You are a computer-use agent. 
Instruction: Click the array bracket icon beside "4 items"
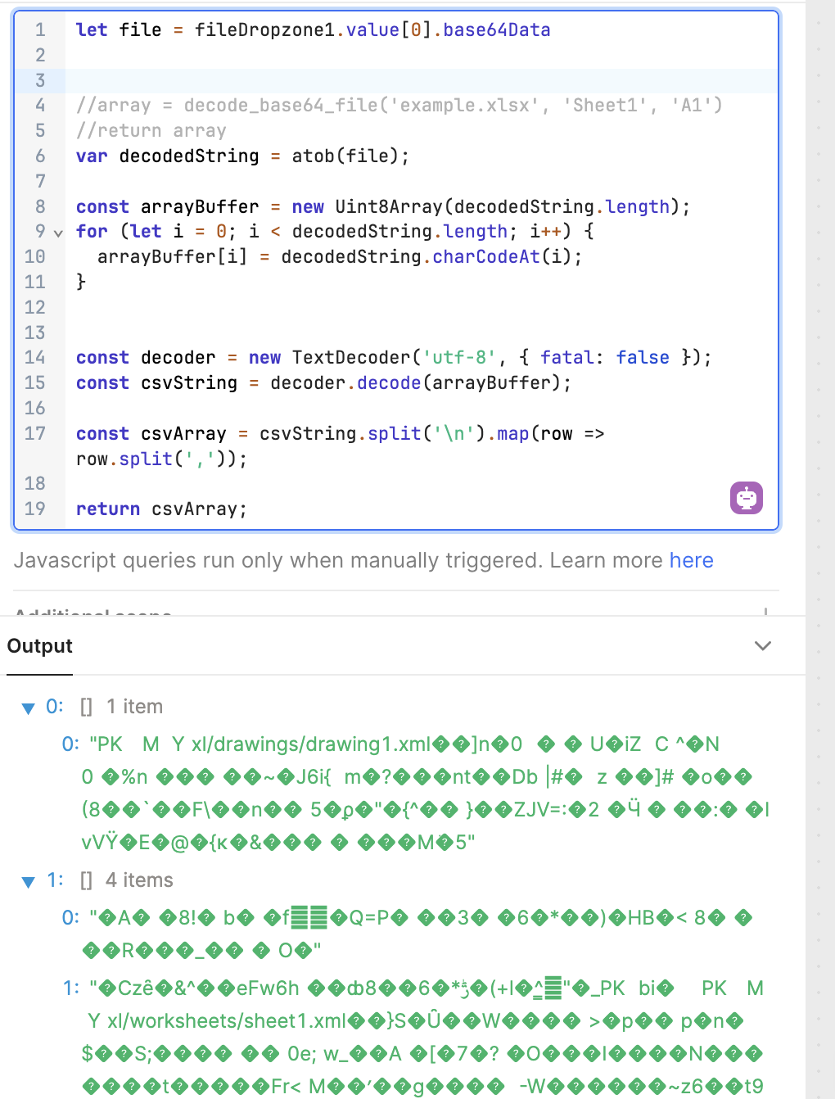point(86,880)
